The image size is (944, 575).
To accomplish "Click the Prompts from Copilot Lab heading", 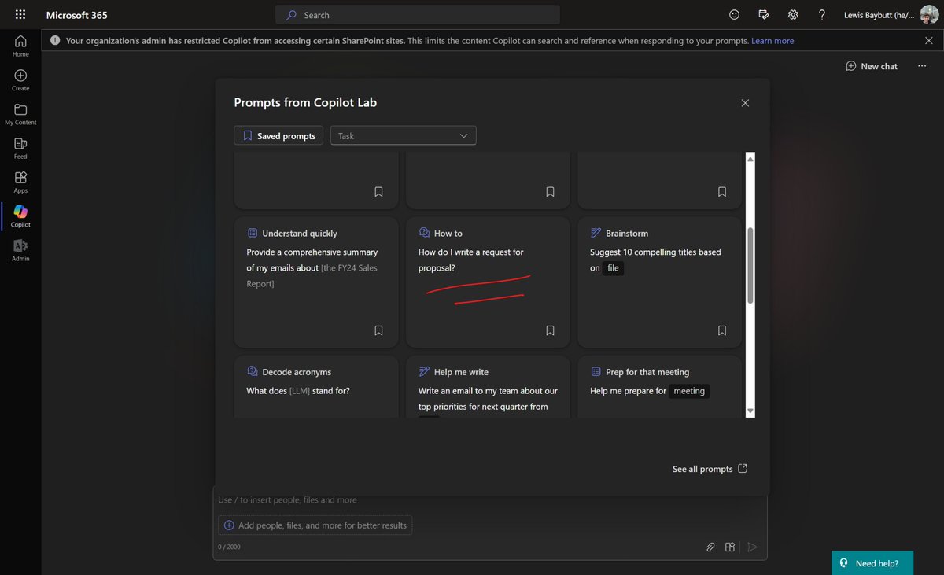I will [x=305, y=102].
